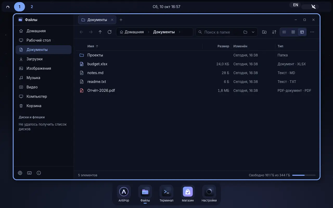This screenshot has height=208, width=333.
Task: Go to Домашняя in the path bar
Action: click(132, 32)
